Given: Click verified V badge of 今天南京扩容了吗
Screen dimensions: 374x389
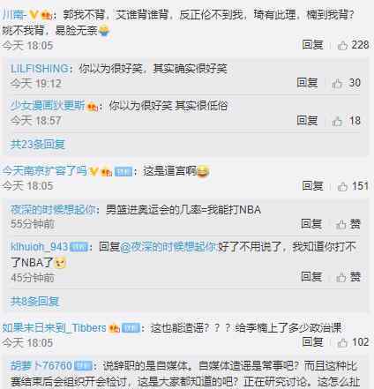Looking at the screenshot, I should click(x=93, y=171).
